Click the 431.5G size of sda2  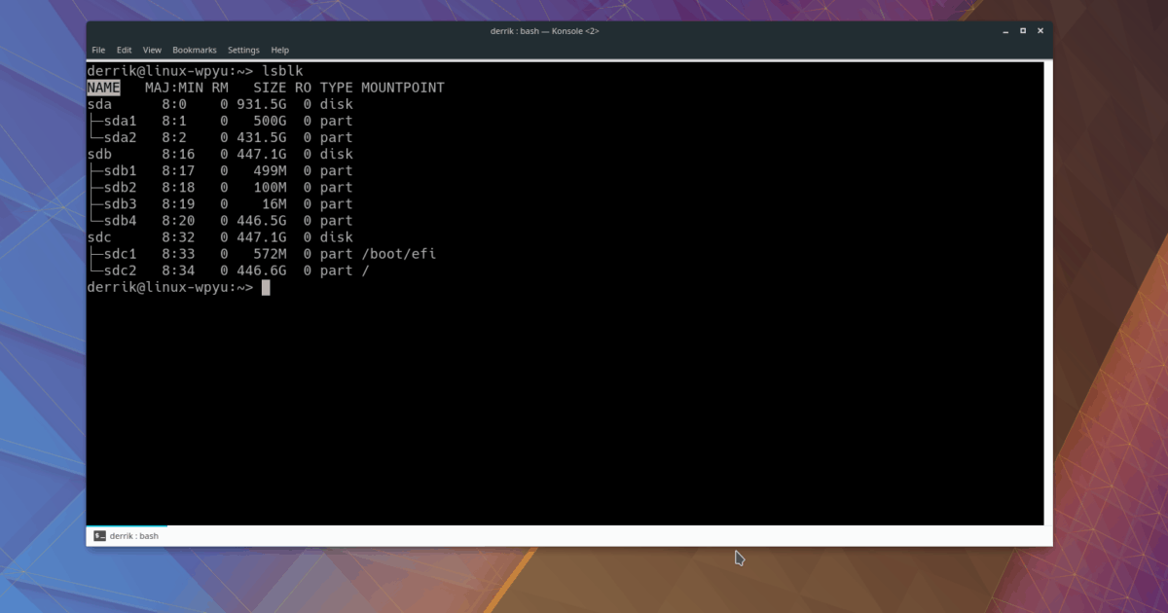pyautogui.click(x=262, y=137)
